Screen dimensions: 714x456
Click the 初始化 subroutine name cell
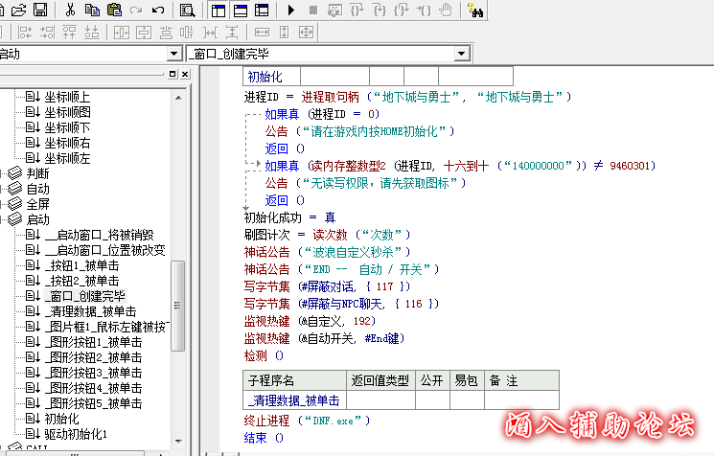265,77
